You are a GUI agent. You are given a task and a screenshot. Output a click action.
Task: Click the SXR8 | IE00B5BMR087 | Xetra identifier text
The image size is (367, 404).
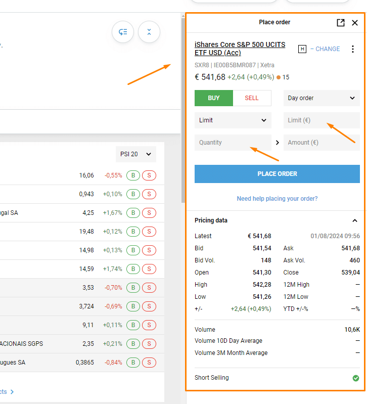235,65
